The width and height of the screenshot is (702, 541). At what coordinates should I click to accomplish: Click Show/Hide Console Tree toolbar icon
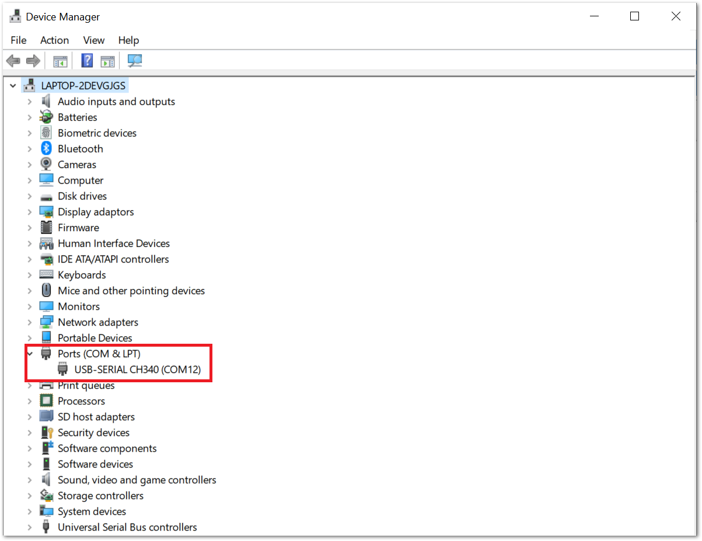click(60, 61)
